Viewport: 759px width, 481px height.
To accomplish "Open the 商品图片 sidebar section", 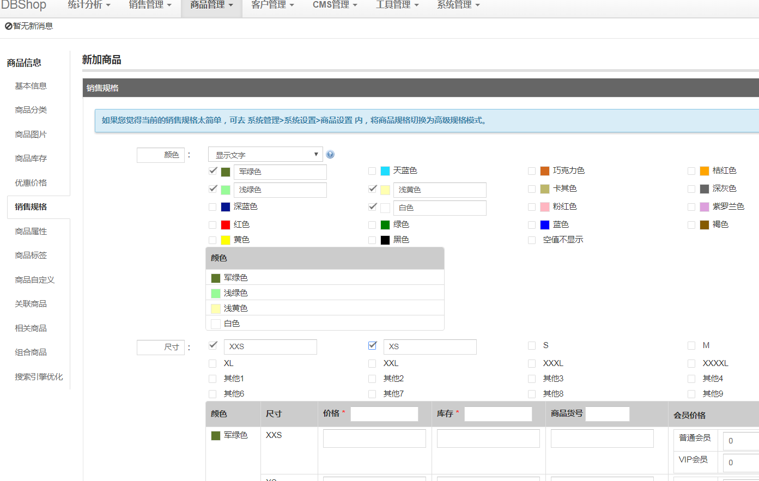I will pyautogui.click(x=31, y=135).
